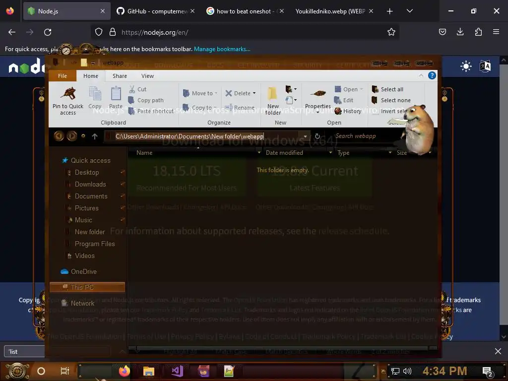
Task: Click Select all
Action: [x=387, y=89]
